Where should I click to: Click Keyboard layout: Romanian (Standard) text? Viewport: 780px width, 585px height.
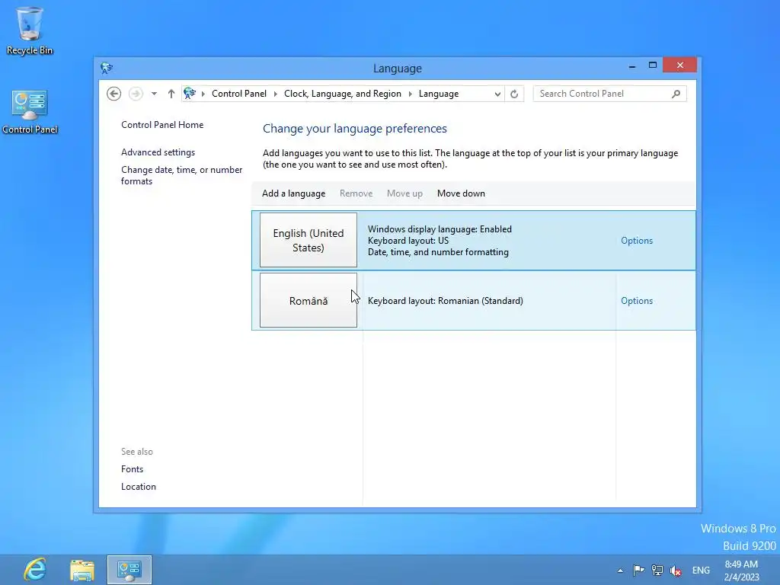[x=445, y=301]
